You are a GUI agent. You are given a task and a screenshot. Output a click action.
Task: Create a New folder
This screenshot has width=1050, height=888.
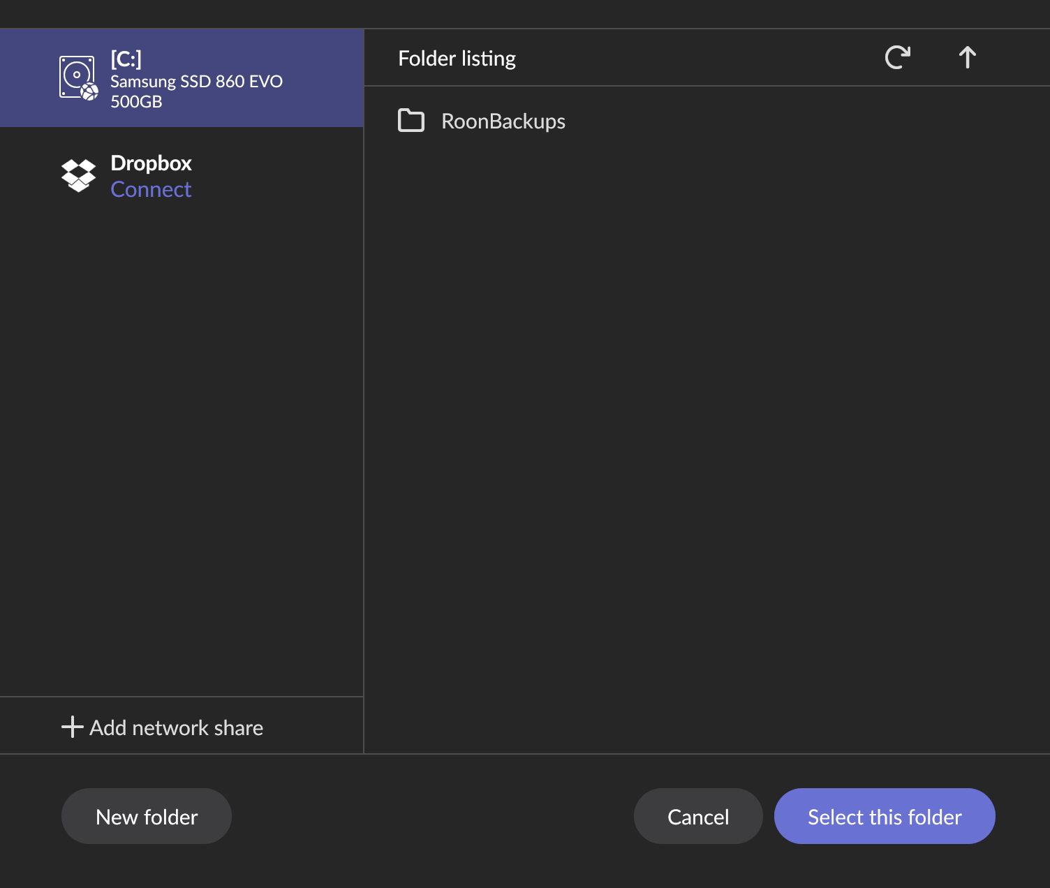147,816
